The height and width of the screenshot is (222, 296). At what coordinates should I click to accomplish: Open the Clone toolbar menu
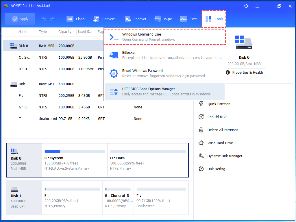coord(75,19)
